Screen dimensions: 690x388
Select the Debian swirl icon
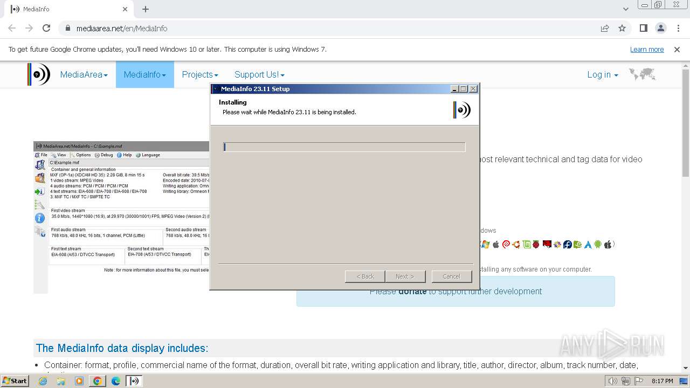[x=506, y=244]
